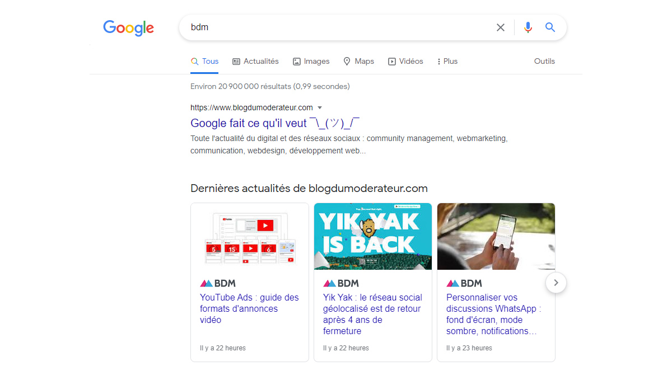The image size is (672, 375).
Task: Clear the search box with X icon
Action: (501, 27)
